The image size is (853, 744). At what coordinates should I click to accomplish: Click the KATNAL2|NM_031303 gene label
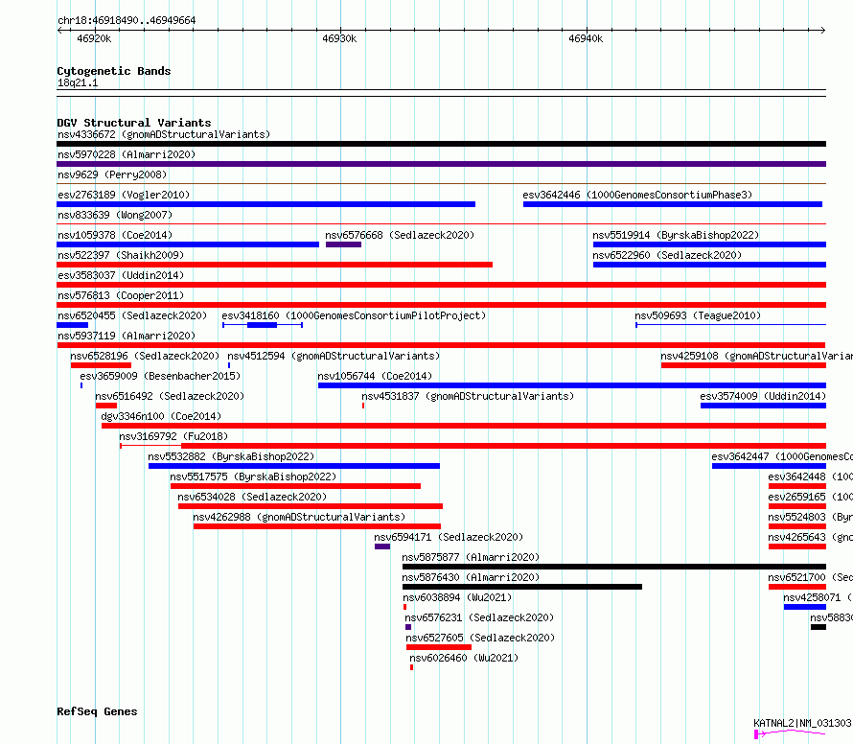(x=802, y=723)
